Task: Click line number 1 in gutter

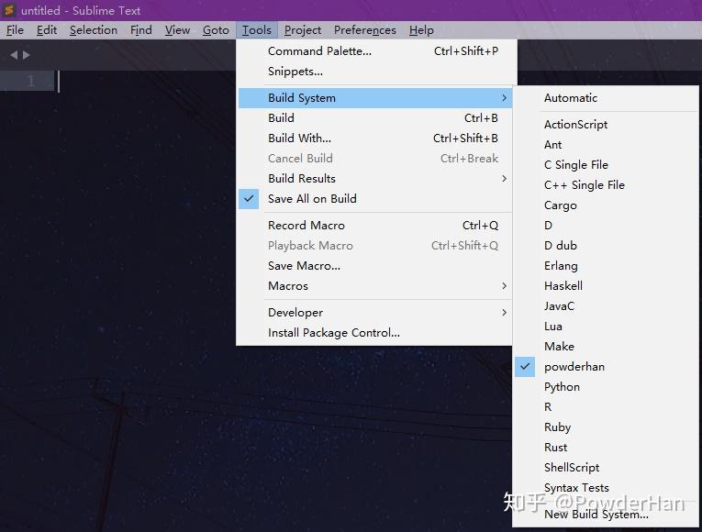Action: [x=30, y=81]
